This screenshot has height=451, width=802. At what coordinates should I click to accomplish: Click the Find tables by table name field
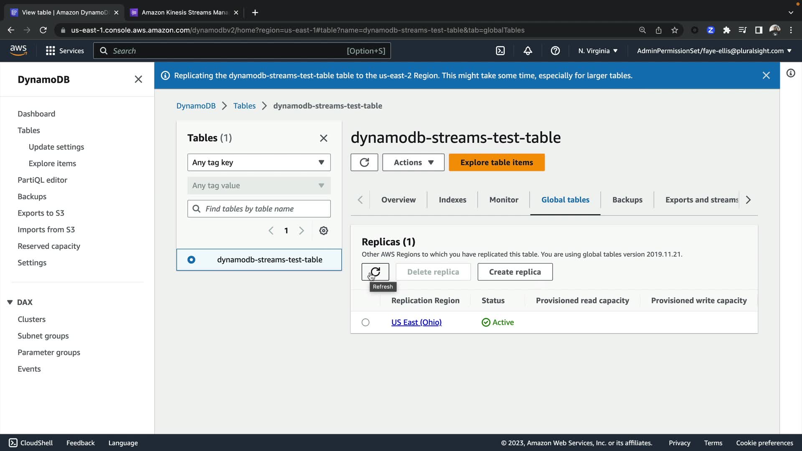(x=265, y=209)
